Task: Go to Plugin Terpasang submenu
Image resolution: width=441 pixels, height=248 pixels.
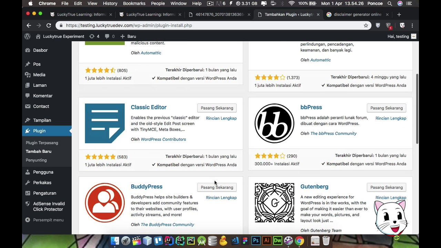Action: point(42,143)
